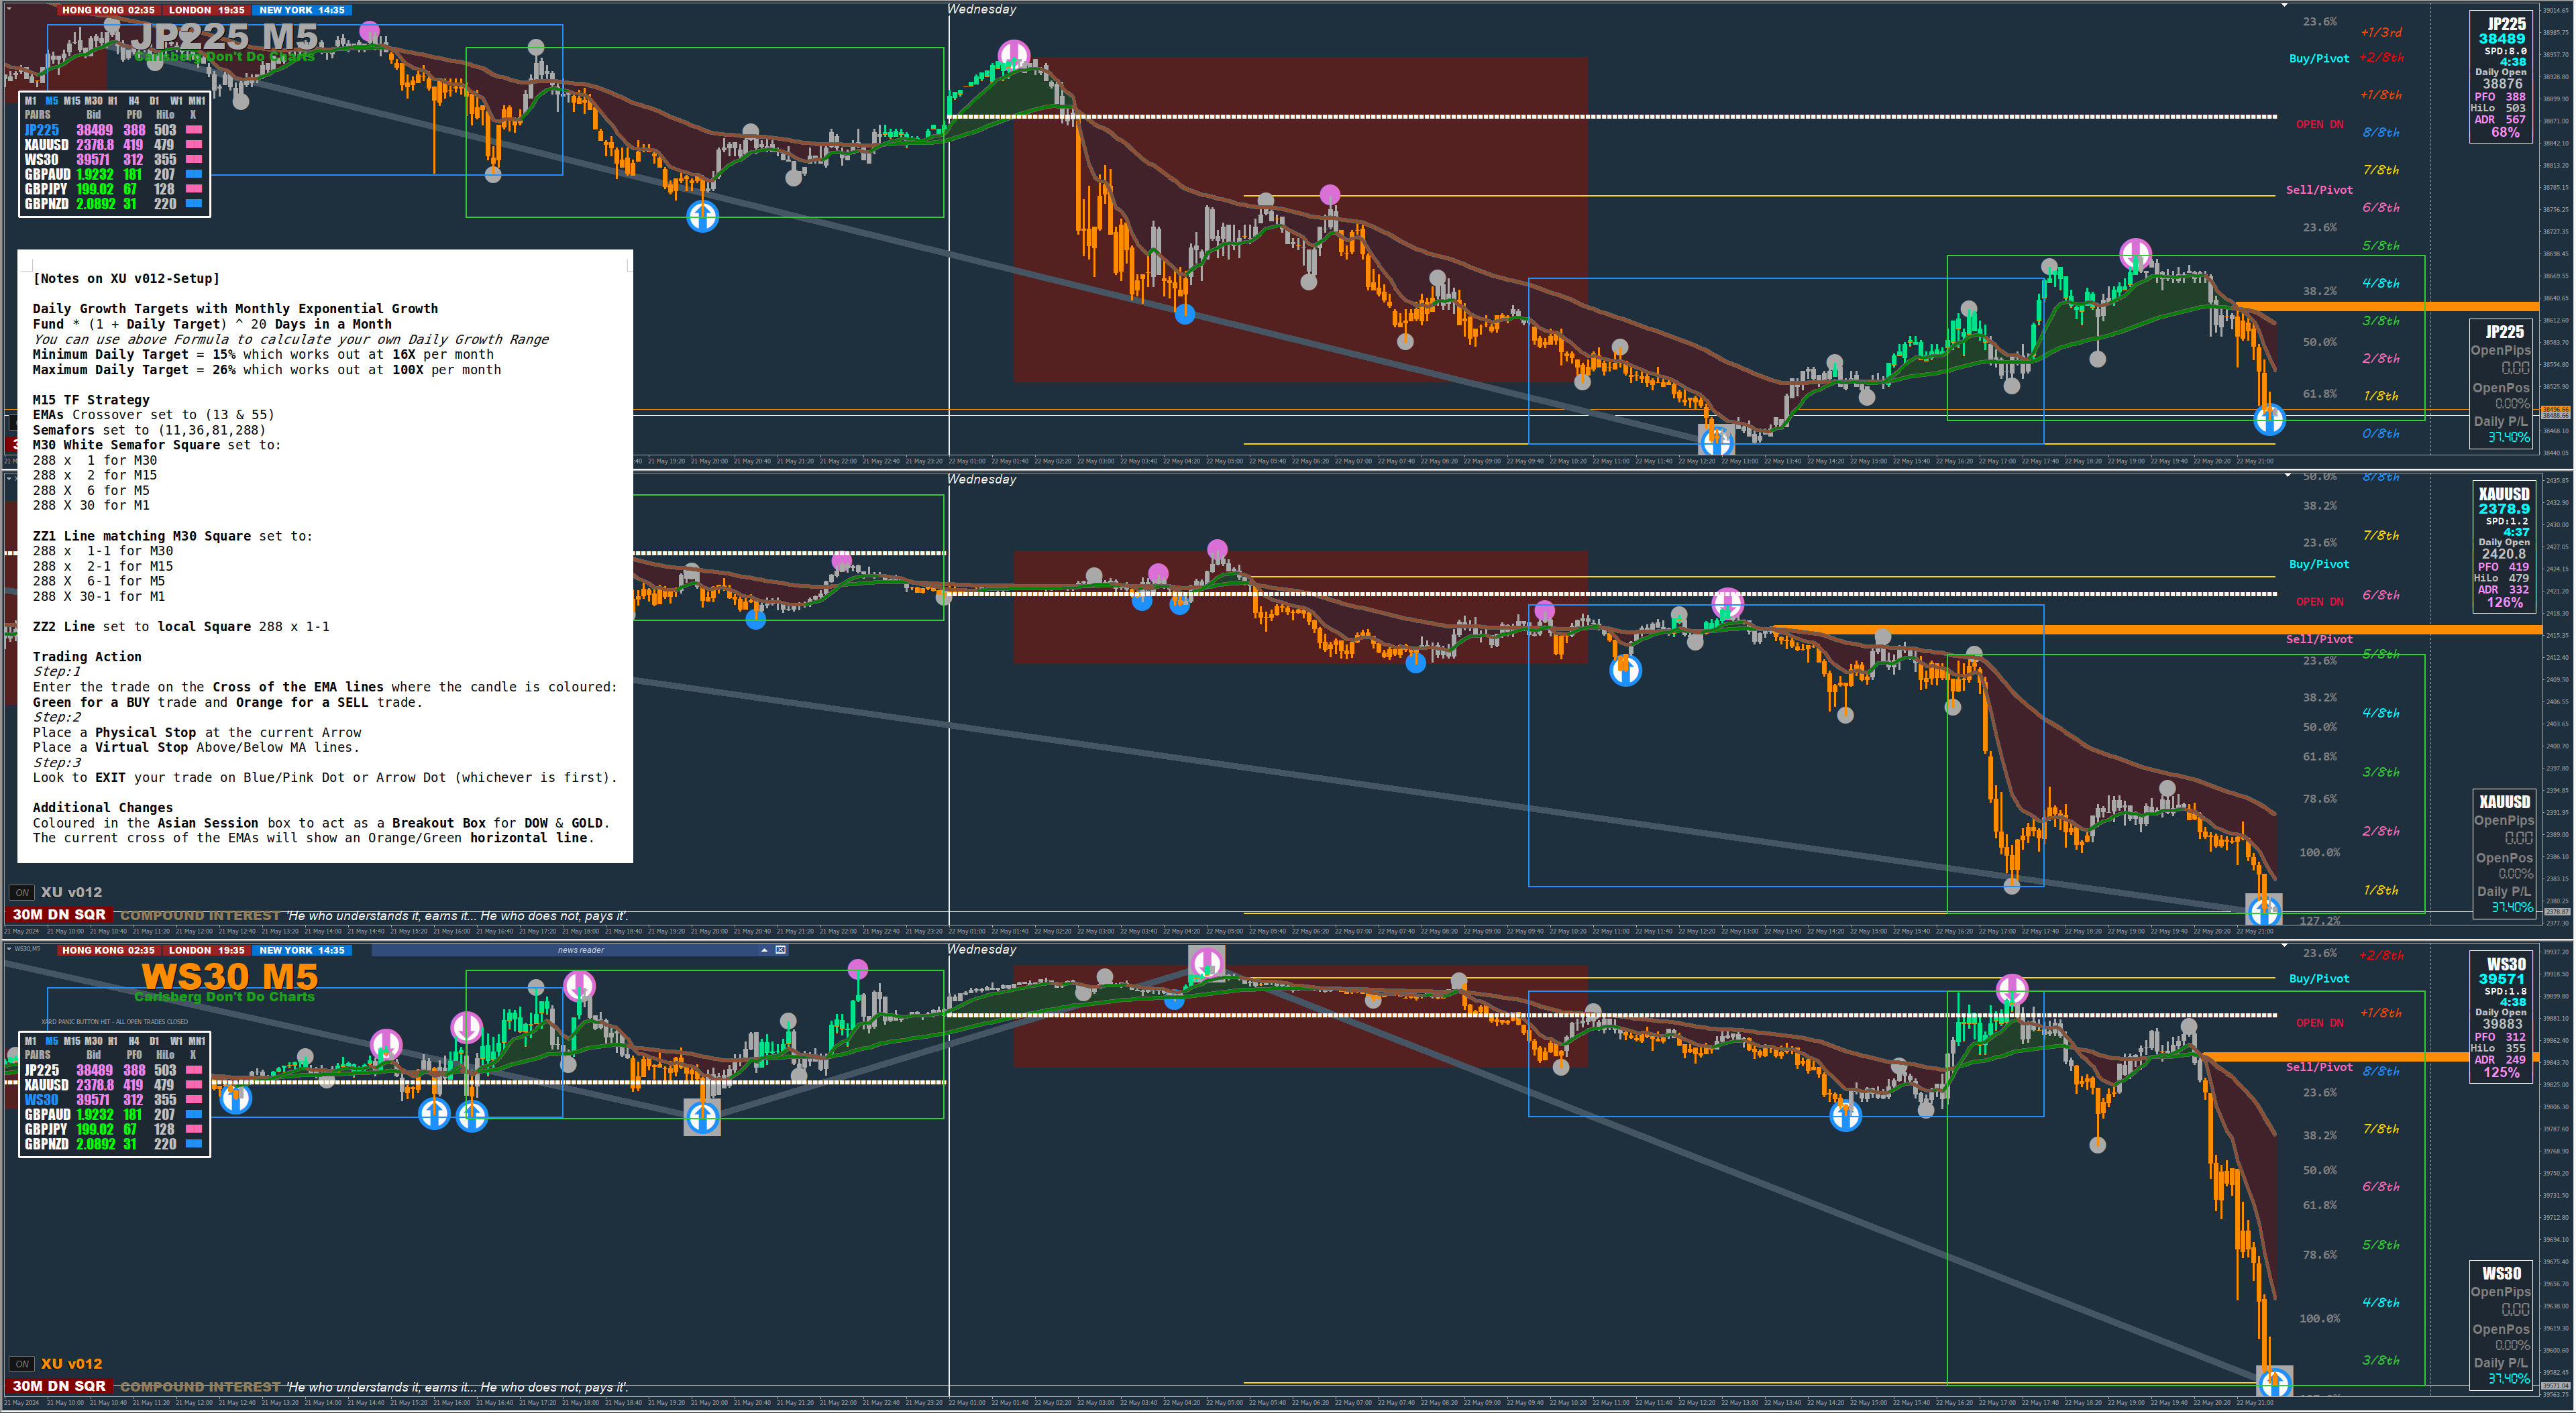Toggle ON button beside XU v012 in WS30 chart

click(x=22, y=1364)
